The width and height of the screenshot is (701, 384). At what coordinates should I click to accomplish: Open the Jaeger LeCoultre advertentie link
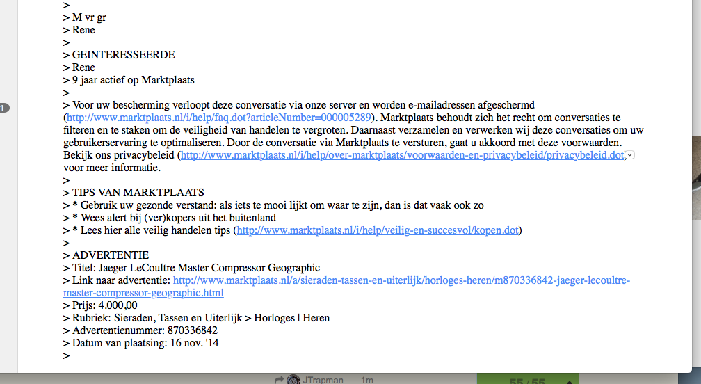[x=346, y=287]
